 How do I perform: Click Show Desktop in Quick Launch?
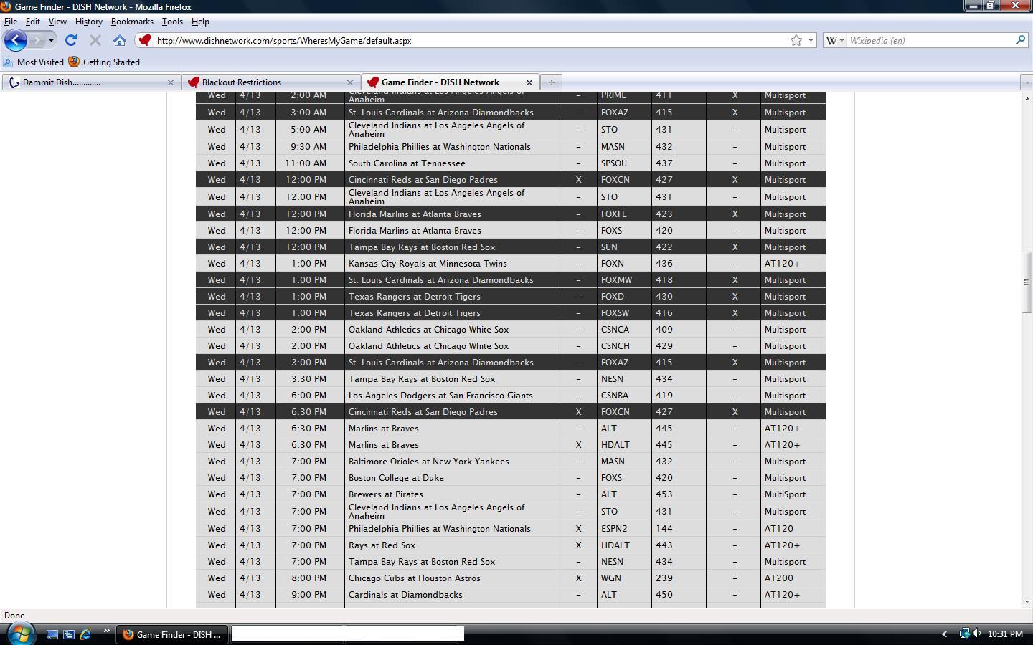tap(52, 634)
